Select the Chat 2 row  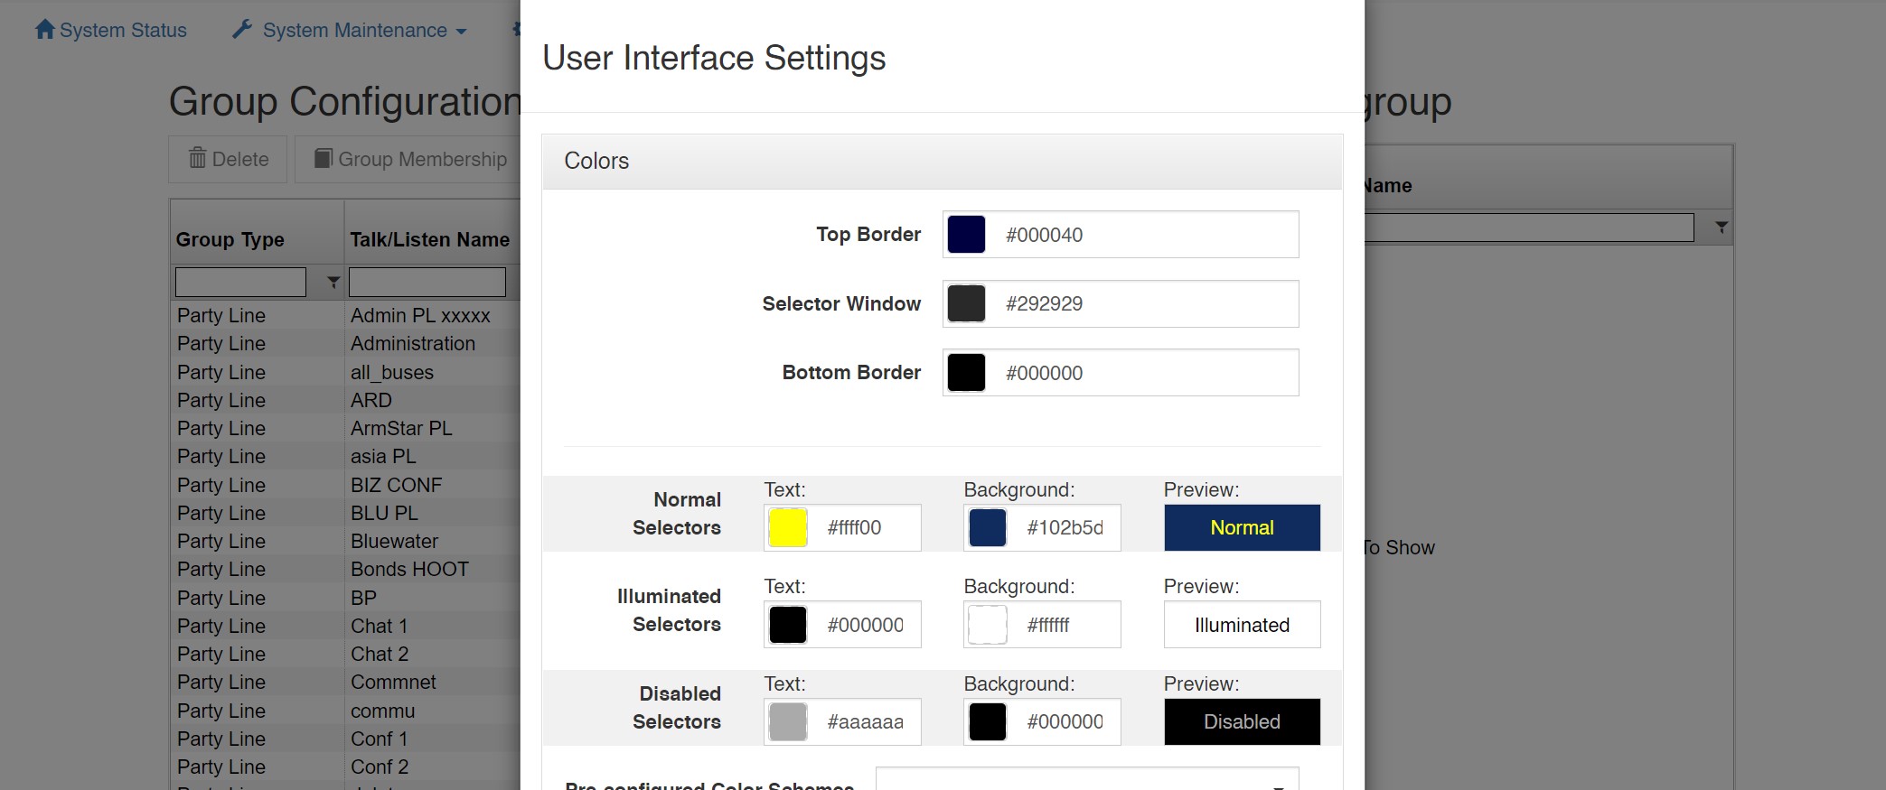coord(345,654)
